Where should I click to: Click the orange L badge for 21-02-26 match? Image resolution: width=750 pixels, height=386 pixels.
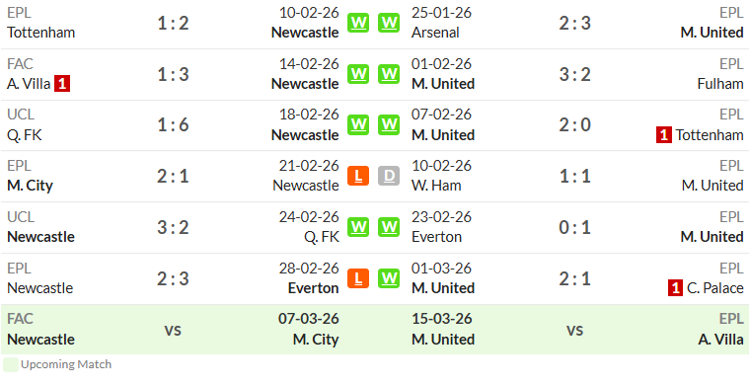click(358, 176)
